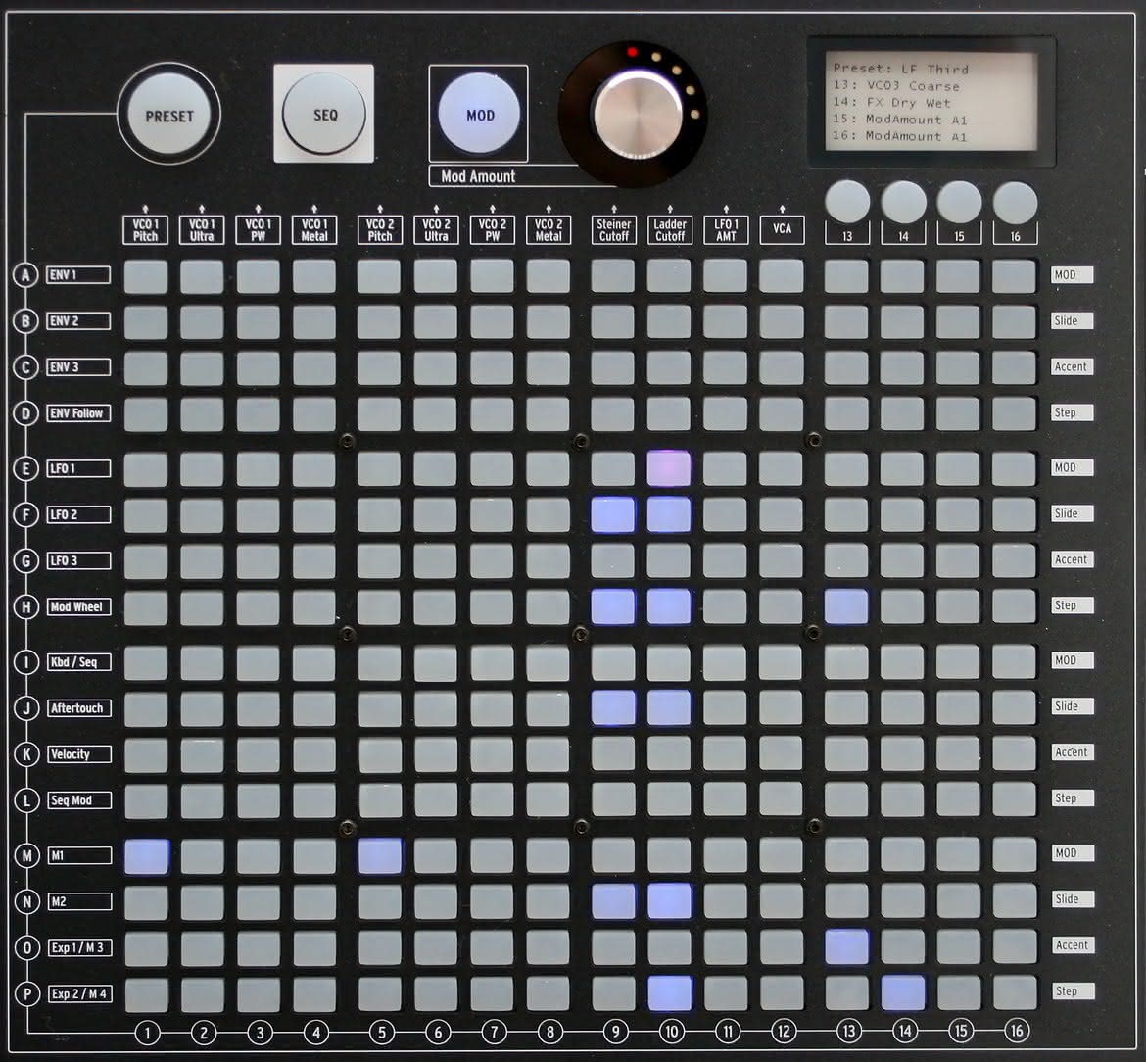Disable the Exp 2 / M 4 to Ladder Cutoff pad
The height and width of the screenshot is (1062, 1146).
669,993
